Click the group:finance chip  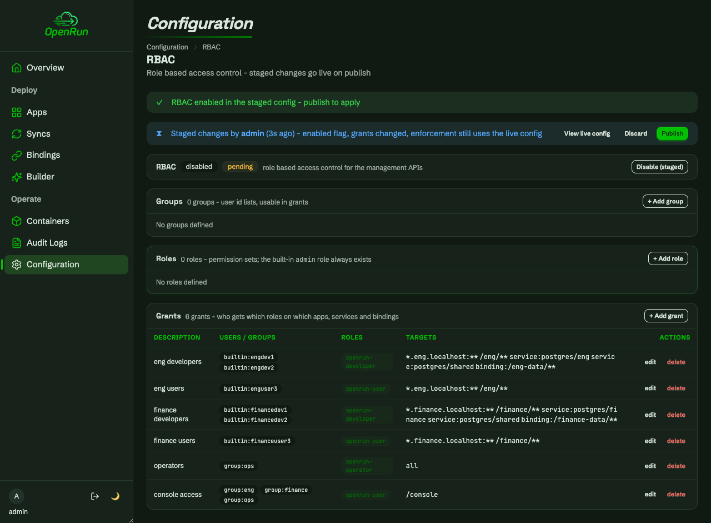tap(286, 490)
